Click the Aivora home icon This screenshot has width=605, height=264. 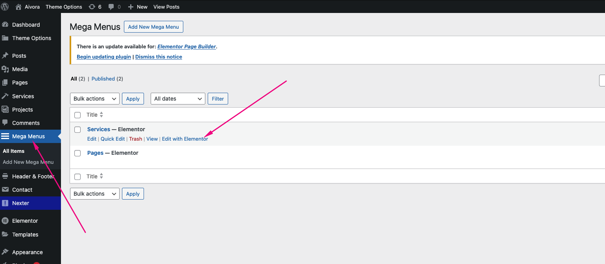click(x=18, y=7)
